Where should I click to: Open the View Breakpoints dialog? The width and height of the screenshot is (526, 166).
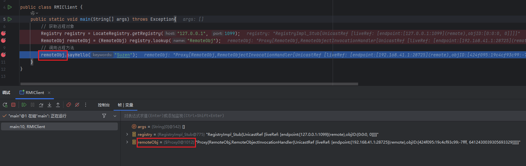[69, 105]
